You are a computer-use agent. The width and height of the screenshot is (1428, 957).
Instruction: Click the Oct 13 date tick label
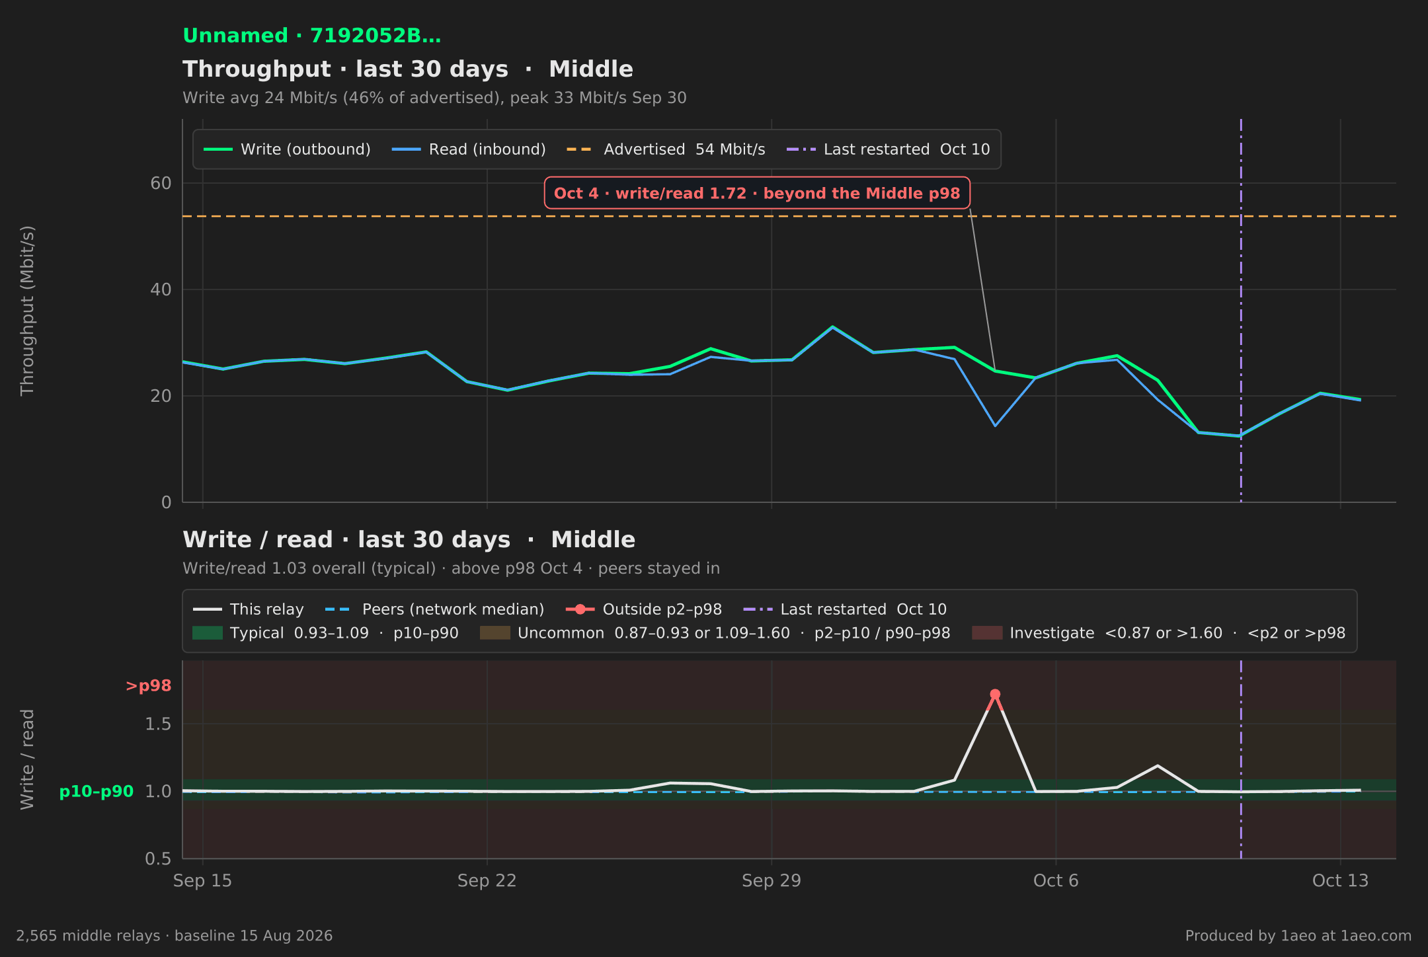(x=1340, y=881)
